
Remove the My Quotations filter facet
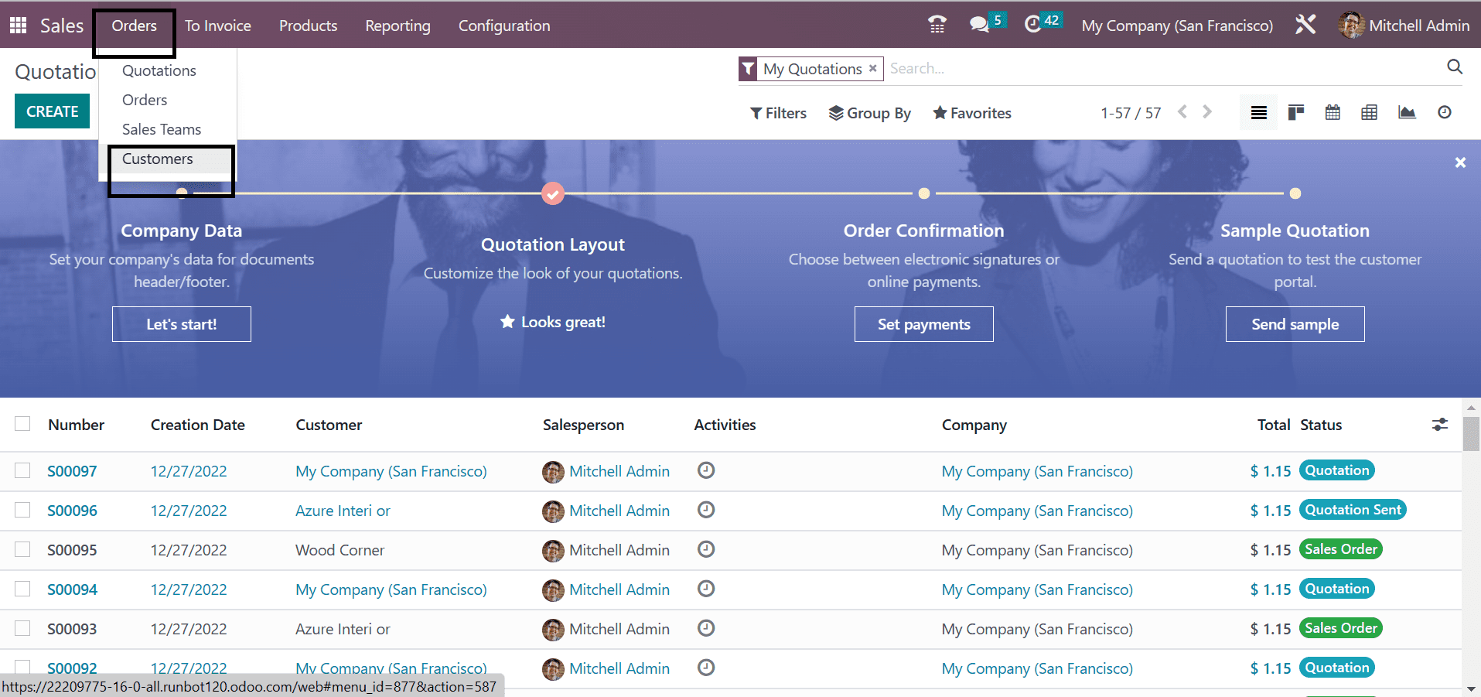(872, 68)
